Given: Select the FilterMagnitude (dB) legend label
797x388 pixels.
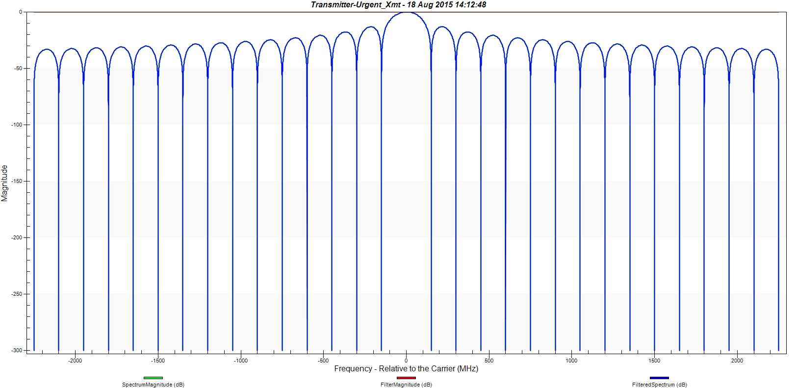Looking at the screenshot, I should point(406,385).
